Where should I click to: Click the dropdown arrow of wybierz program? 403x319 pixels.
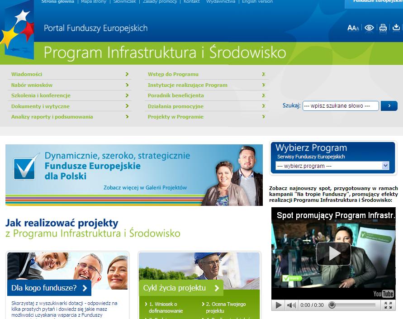[385, 166]
